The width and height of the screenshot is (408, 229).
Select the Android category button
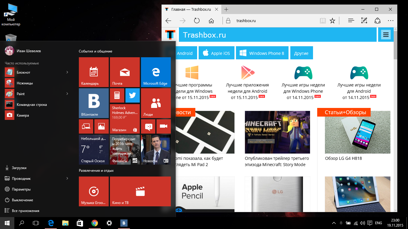[x=186, y=53]
